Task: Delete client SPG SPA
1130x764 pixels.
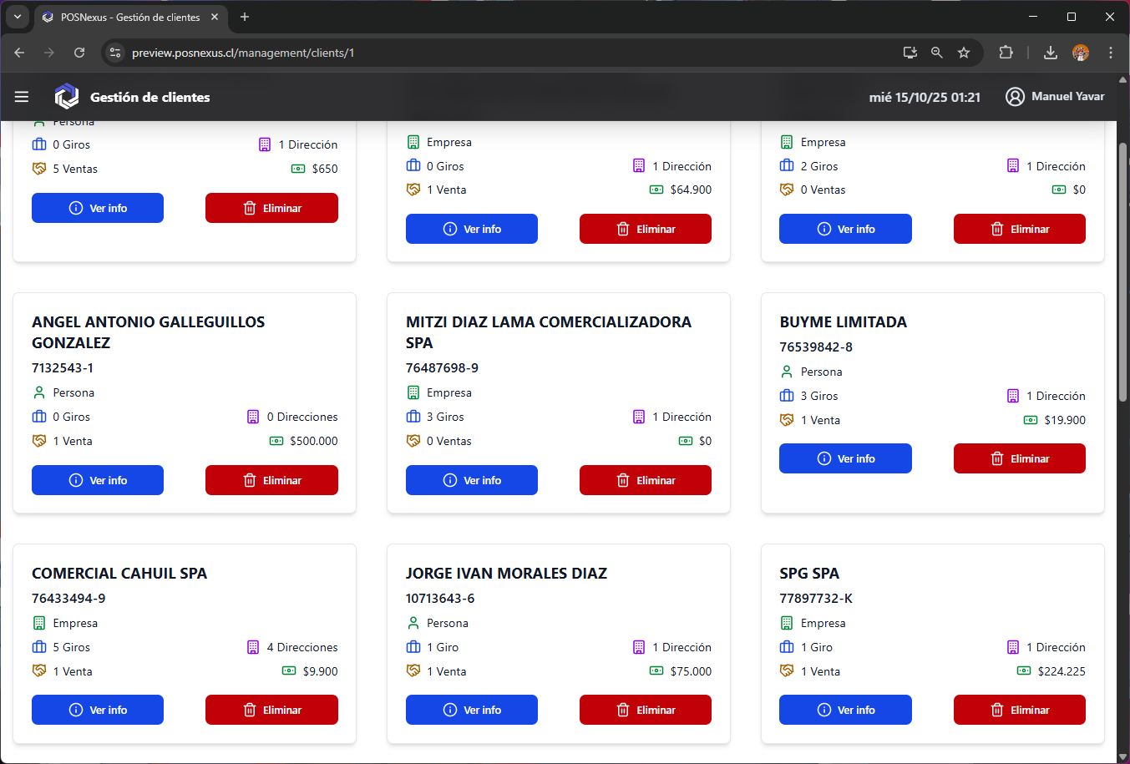Action: point(1019,710)
